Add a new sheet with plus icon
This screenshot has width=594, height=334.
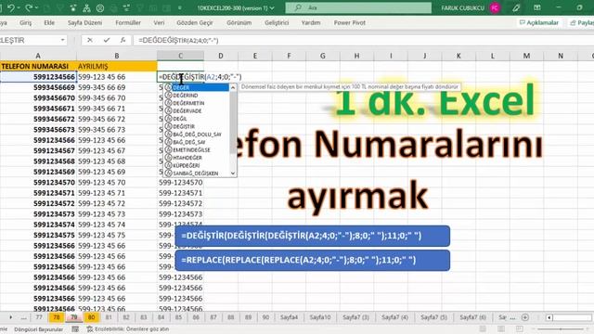click(x=525, y=317)
